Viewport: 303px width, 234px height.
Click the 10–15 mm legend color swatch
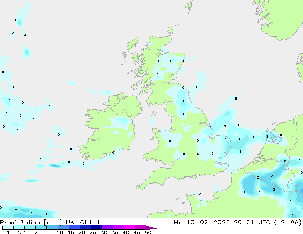(63, 228)
